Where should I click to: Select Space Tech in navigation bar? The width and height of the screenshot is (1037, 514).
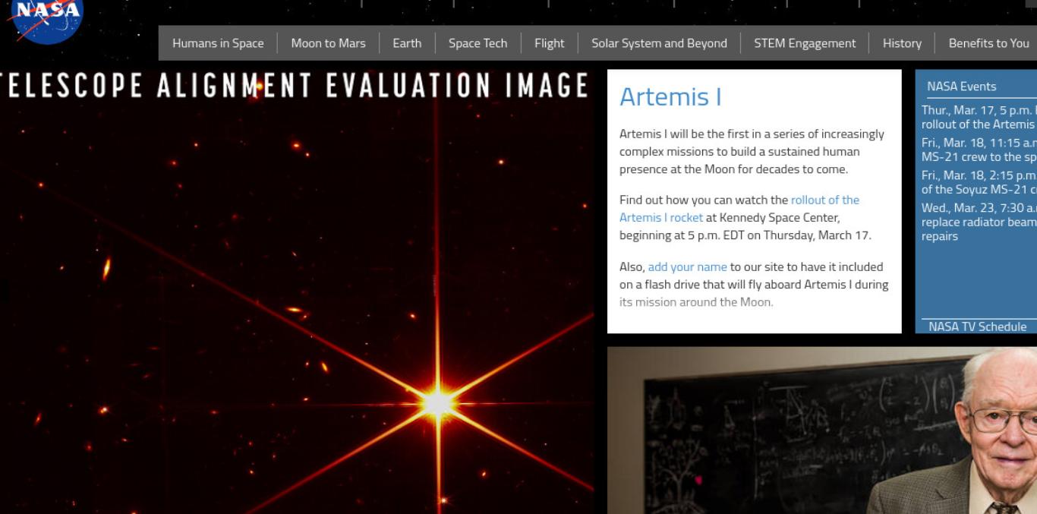478,43
